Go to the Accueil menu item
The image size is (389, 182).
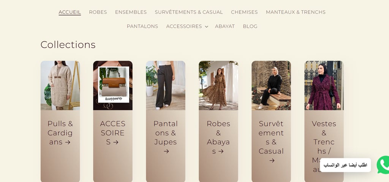click(x=70, y=12)
